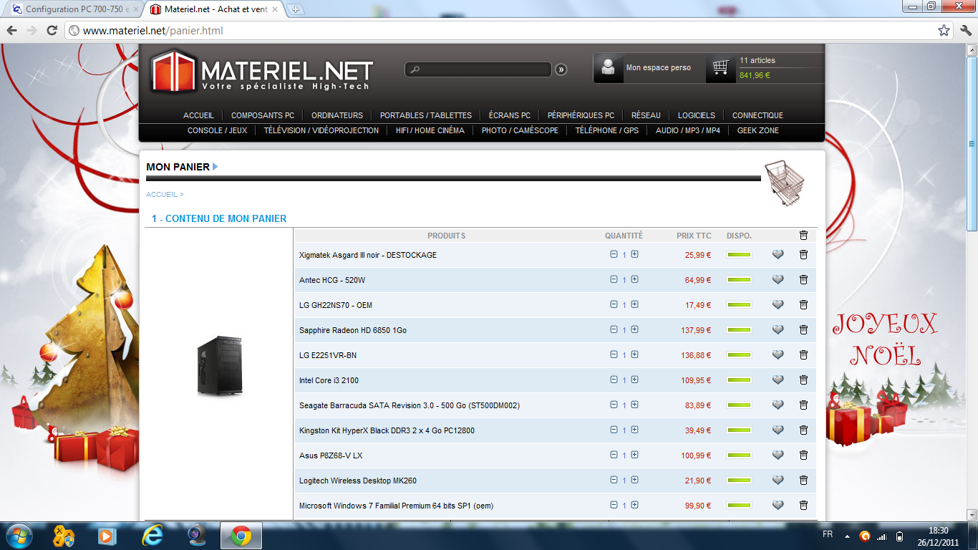Viewport: 978px width, 550px height.
Task: Open Chrome wrench settings menu
Action: click(965, 30)
